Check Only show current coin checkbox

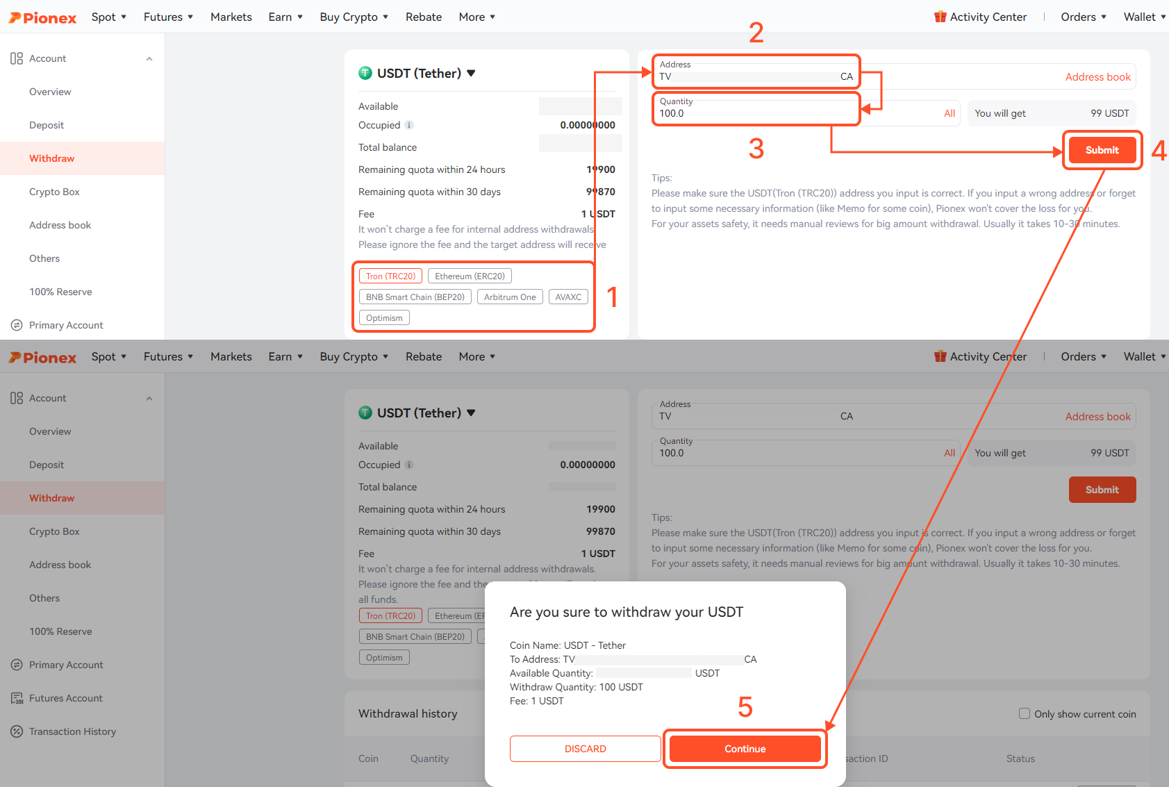(1025, 713)
